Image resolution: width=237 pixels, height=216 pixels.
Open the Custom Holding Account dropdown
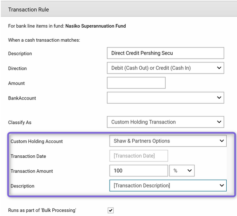click(168, 141)
